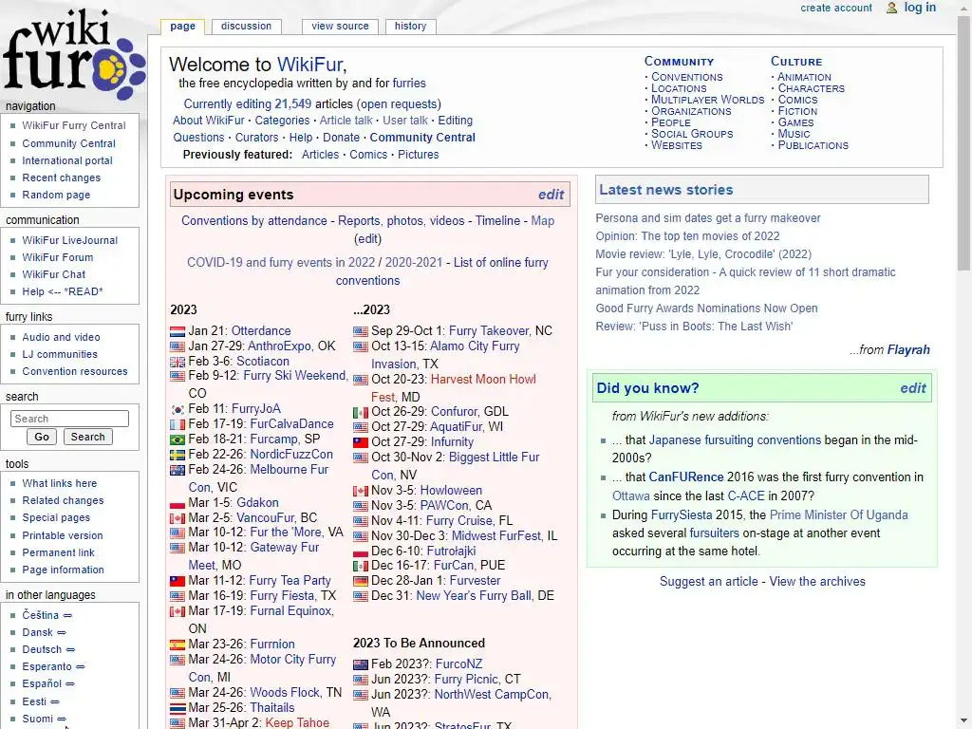Open the Midwest FurFest event link
The width and height of the screenshot is (972, 729).
pos(495,536)
